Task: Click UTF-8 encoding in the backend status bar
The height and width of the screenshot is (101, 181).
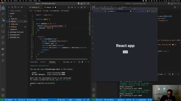Action: coord(128,100)
